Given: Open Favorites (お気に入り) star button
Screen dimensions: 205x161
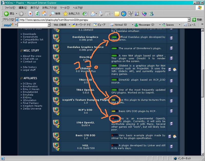Looking at the screenshot, I should [x=71, y=14].
